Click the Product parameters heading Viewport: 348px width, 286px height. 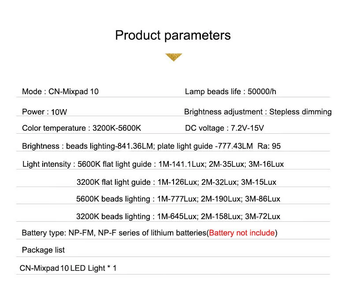173,35
